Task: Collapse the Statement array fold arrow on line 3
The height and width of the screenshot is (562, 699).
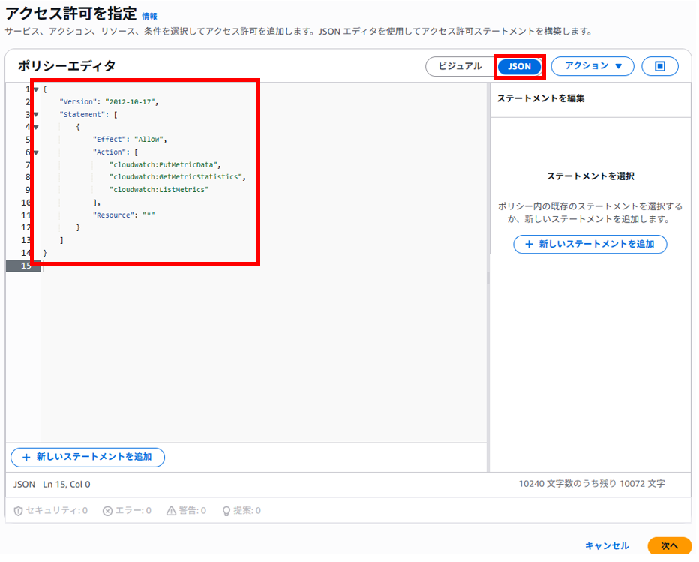Action: pos(36,115)
